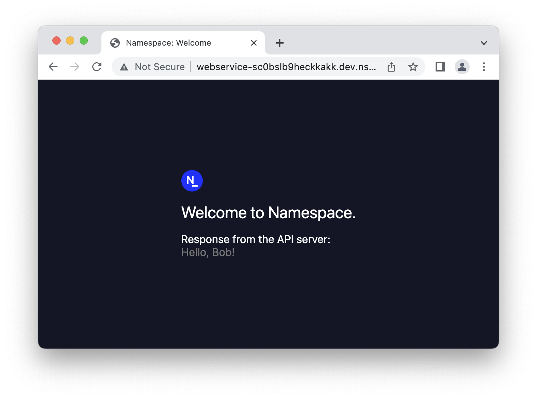Image resolution: width=537 pixels, height=399 pixels.
Task: Open the Not Secure site info
Action: 152,67
